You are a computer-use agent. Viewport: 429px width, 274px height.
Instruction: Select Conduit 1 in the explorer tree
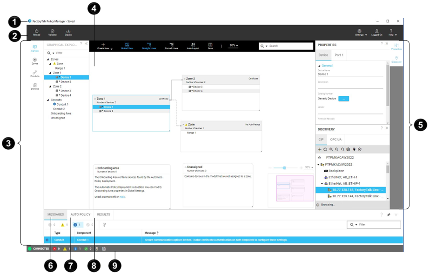(62, 105)
